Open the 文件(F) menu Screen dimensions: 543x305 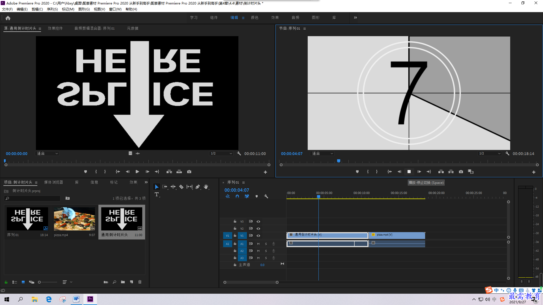click(7, 9)
